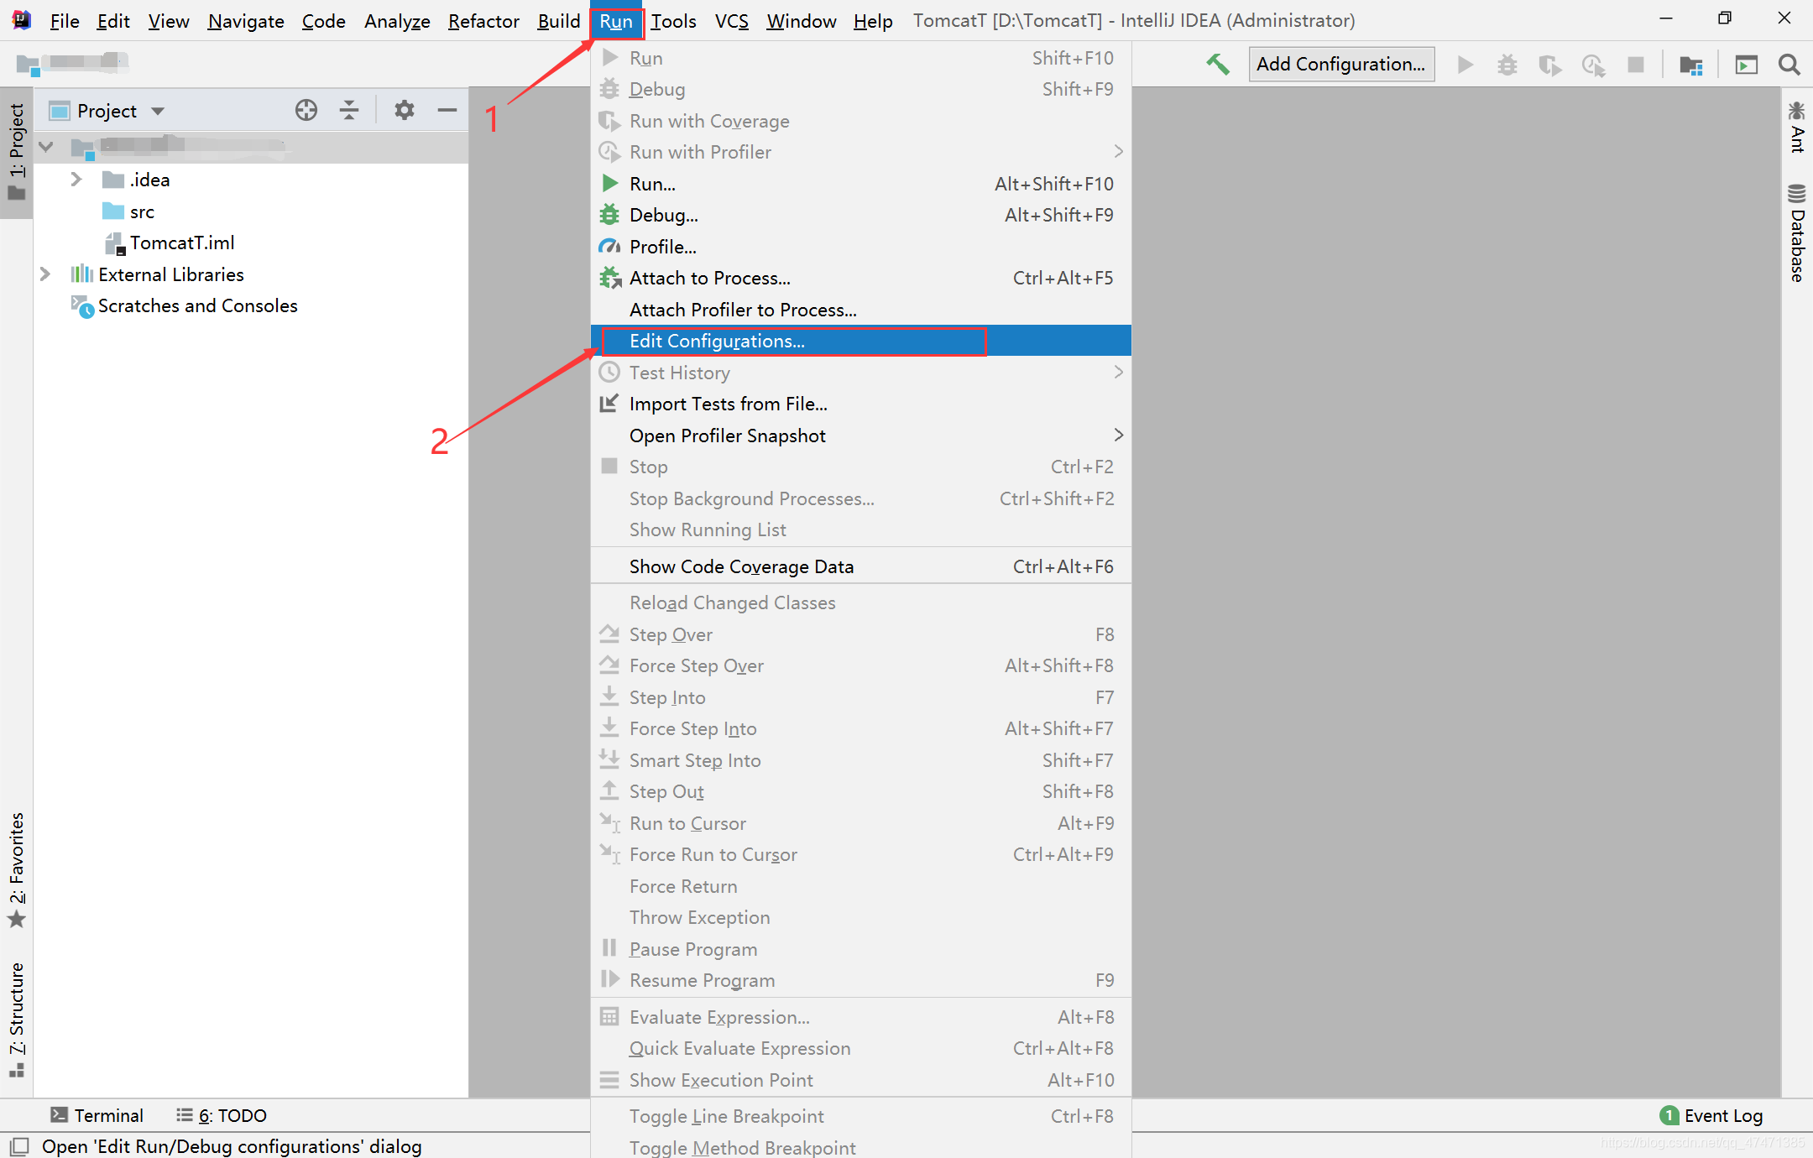Choose Edit Configurations... from Run menu
Viewport: 1813px width, 1158px height.
point(861,341)
